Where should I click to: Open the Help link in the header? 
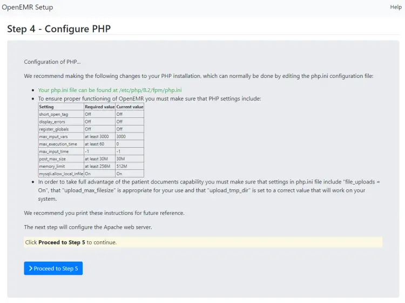pyautogui.click(x=396, y=7)
